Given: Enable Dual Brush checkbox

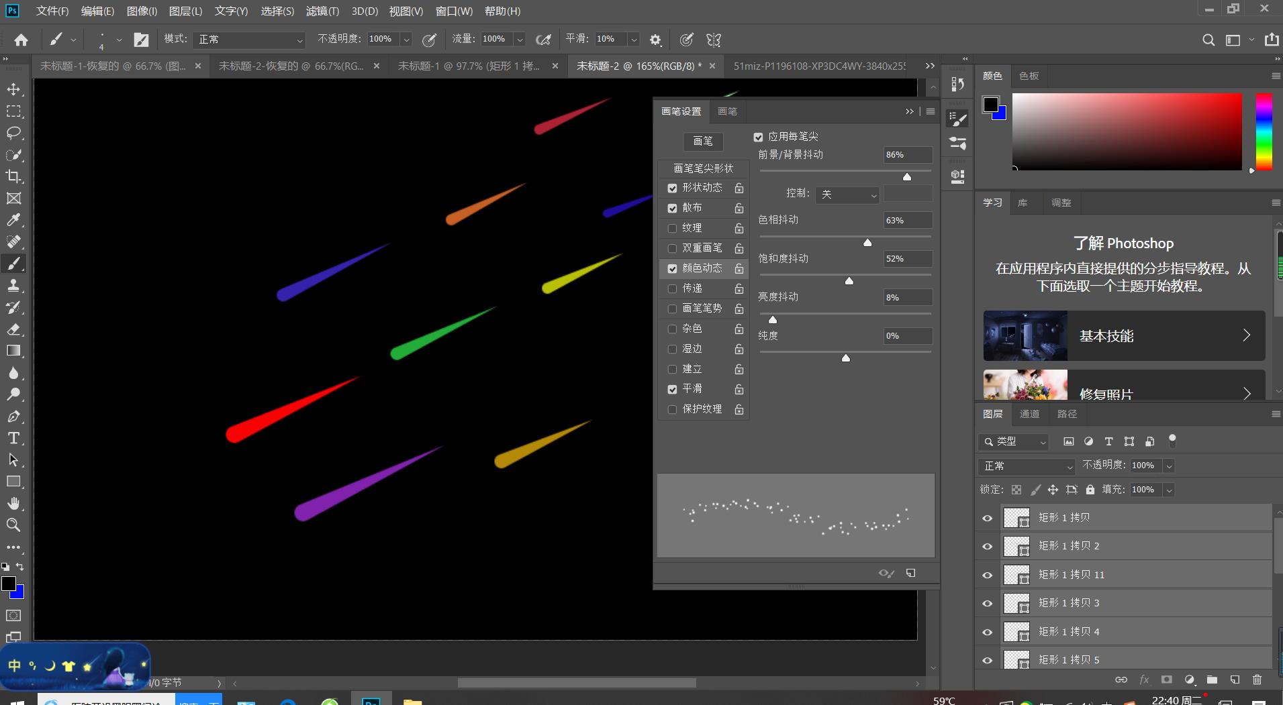Looking at the screenshot, I should click(x=672, y=248).
